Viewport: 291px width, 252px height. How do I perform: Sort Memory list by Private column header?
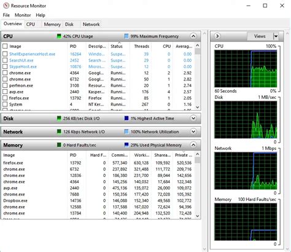[x=184, y=155]
